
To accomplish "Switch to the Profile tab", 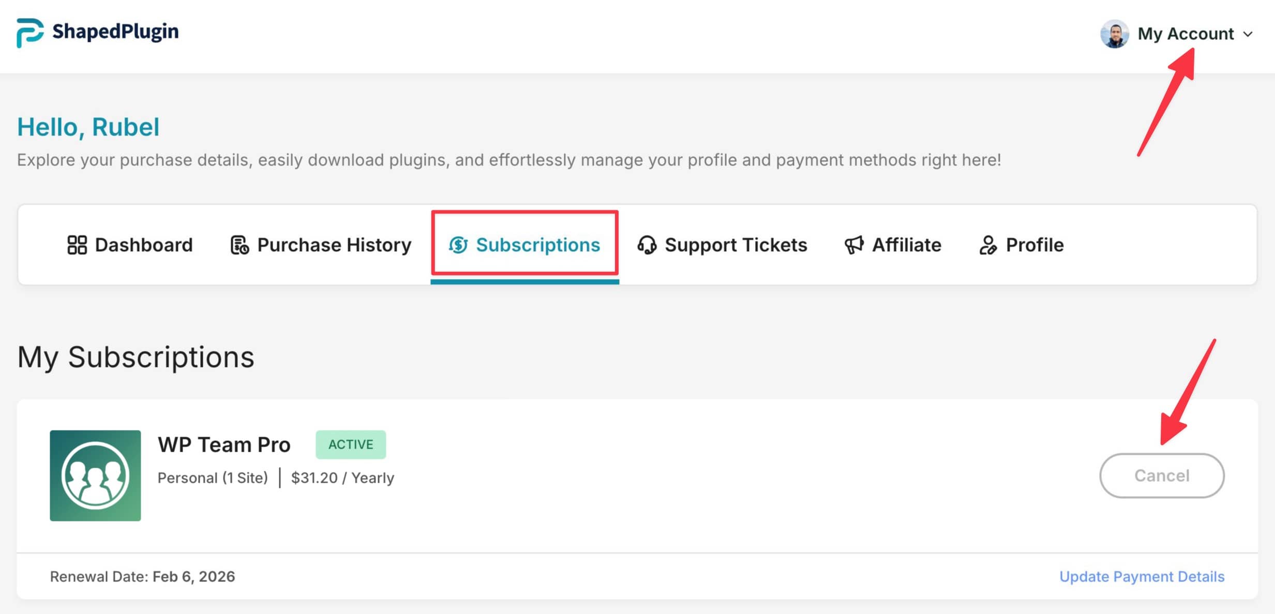I will coord(1034,245).
